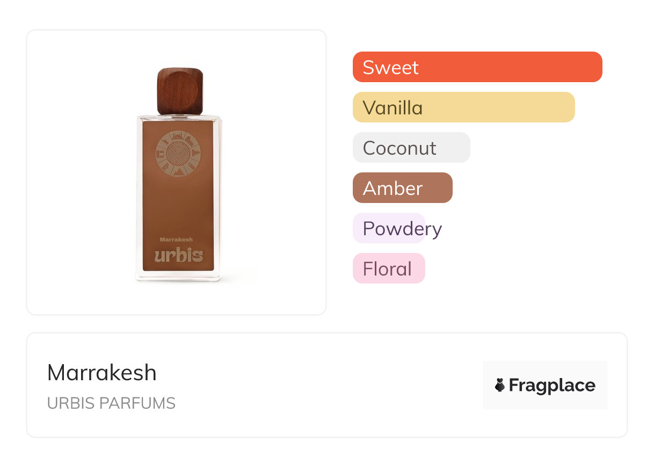Image resolution: width=654 pixels, height=464 pixels.
Task: Click the Sweet accord bar
Action: (477, 67)
